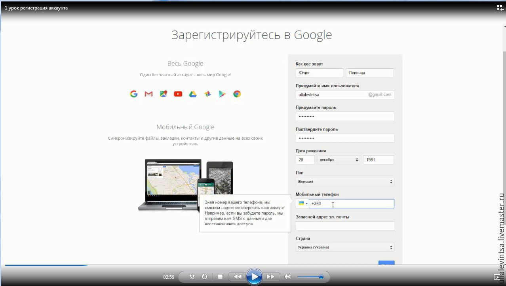Click the backup email address field
This screenshot has width=506, height=286.
pyautogui.click(x=345, y=226)
